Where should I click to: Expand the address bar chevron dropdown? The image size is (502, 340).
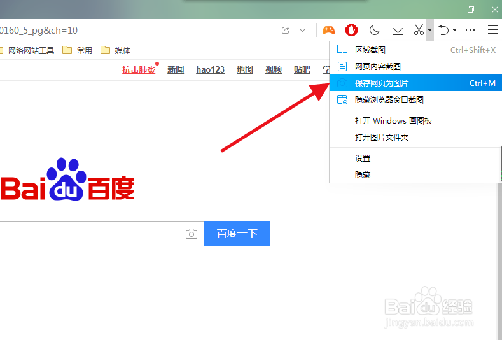click(x=302, y=31)
